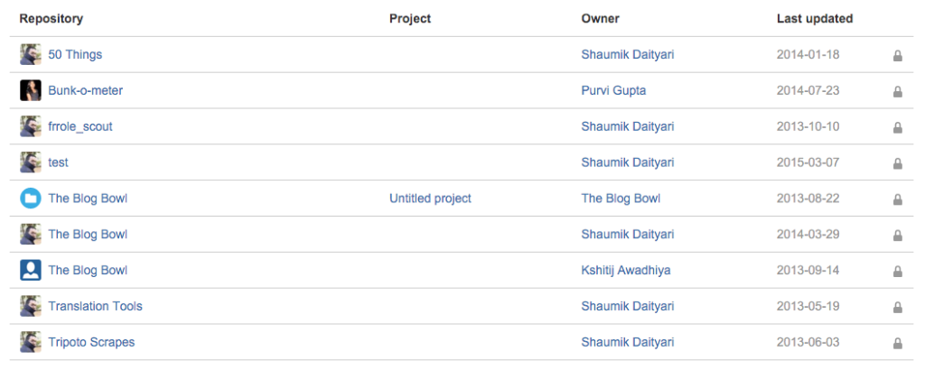Click the avatar icon beside Translation Tools
The image size is (925, 370).
click(31, 307)
